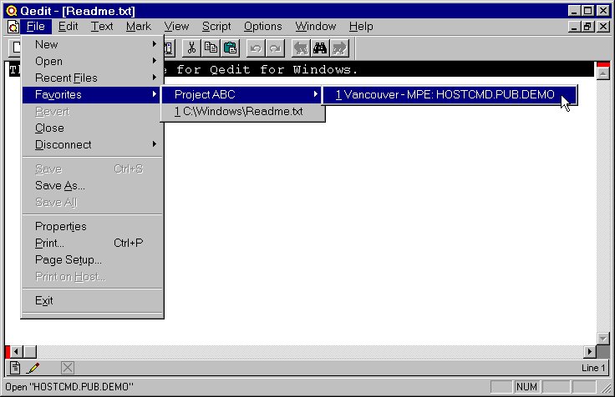Expand Recent Files submenu
The width and height of the screenshot is (615, 397).
[93, 78]
